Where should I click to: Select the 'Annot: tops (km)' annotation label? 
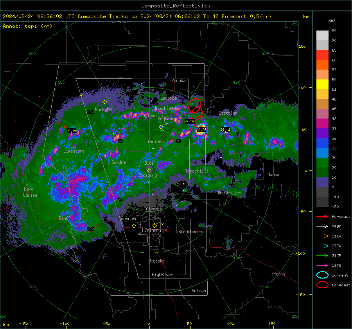[27, 26]
